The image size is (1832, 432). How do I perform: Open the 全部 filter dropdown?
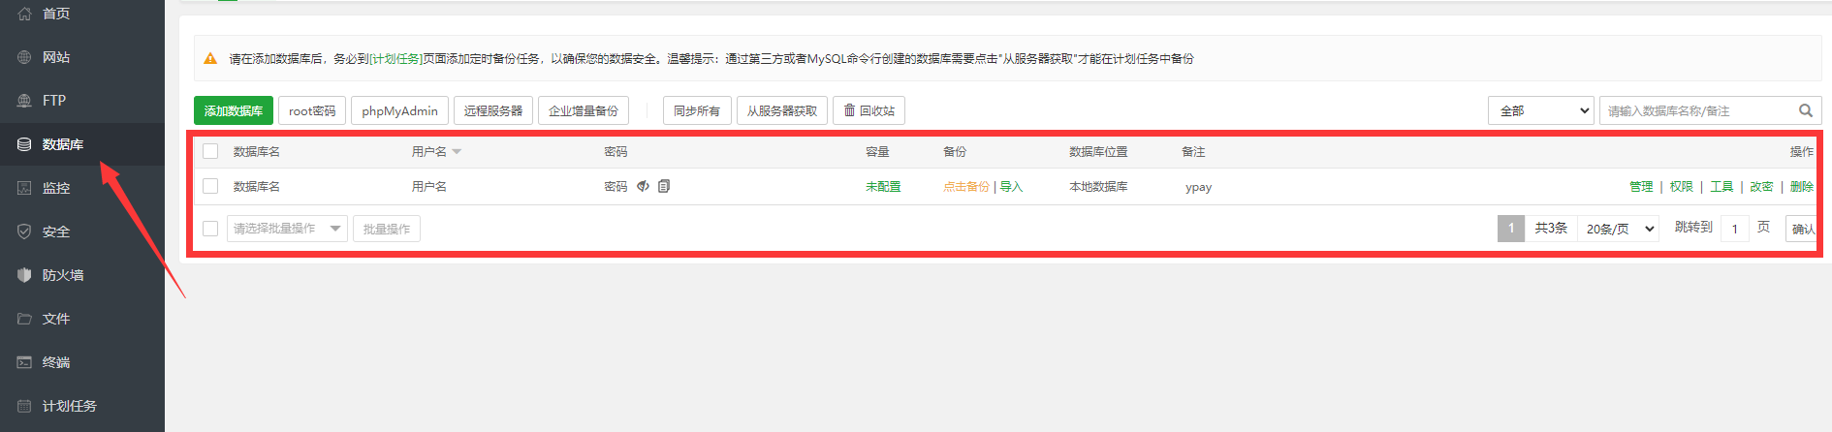pos(1540,110)
